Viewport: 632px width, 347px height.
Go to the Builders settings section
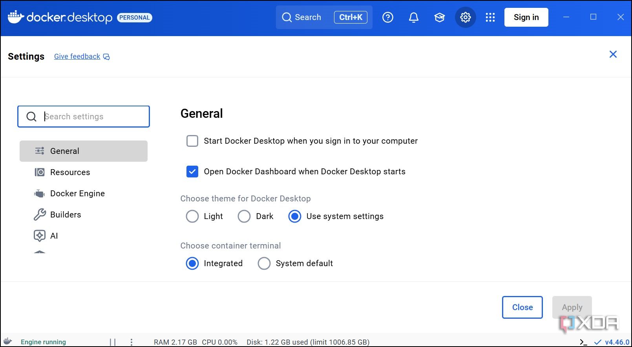66,215
